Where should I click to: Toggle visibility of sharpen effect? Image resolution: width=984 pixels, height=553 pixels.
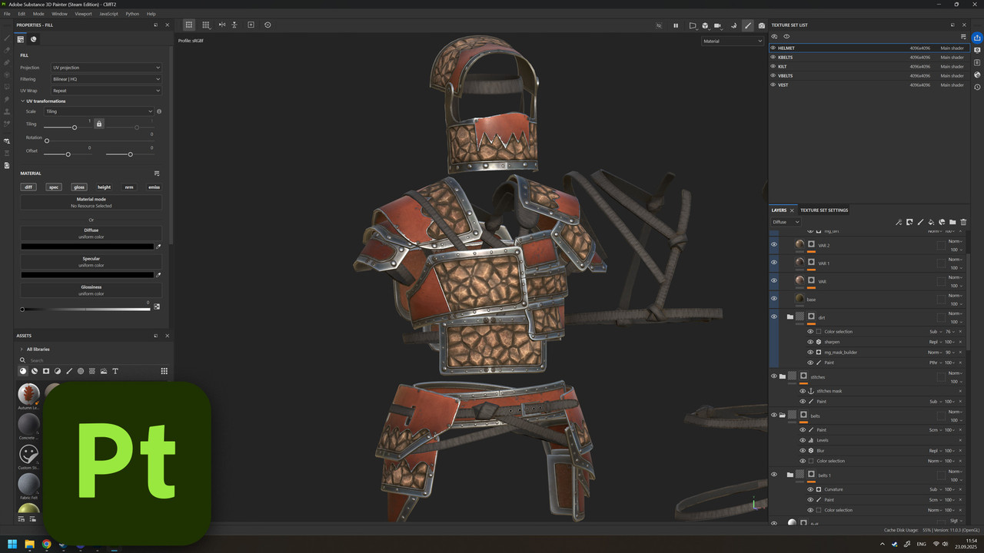coord(810,342)
